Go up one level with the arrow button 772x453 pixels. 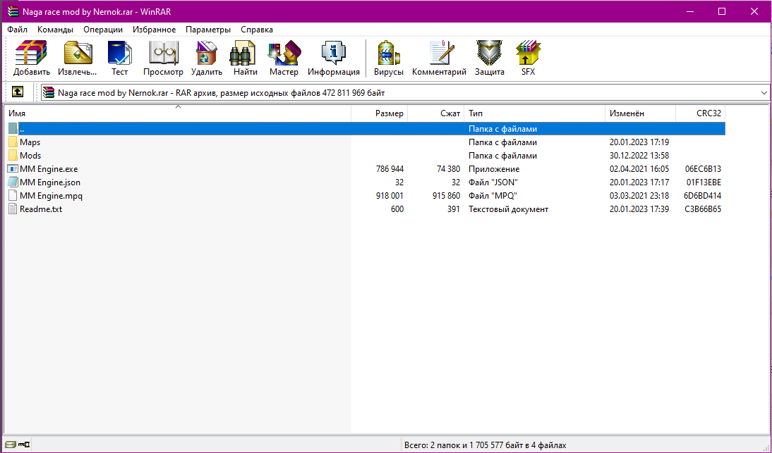click(18, 92)
